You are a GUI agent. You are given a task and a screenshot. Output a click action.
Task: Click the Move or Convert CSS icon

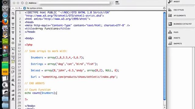click(13, 85)
